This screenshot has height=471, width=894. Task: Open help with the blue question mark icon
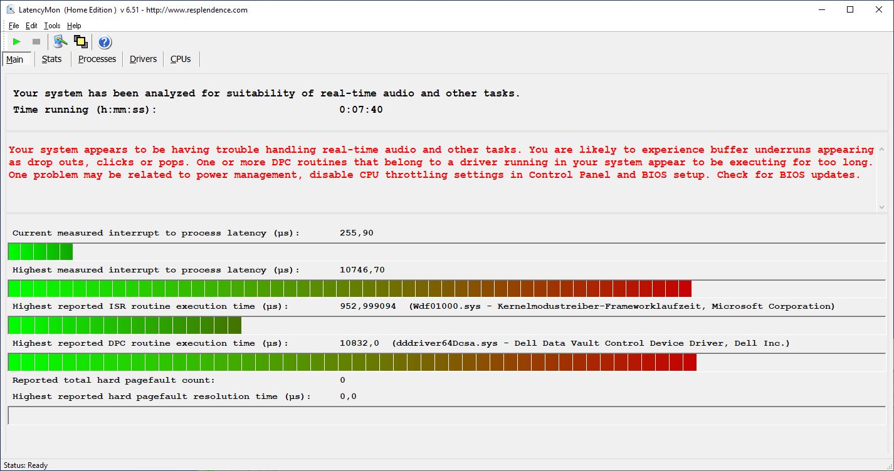click(105, 42)
